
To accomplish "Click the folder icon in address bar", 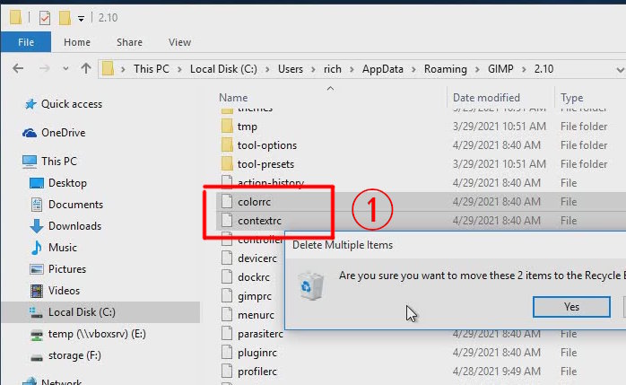I will click(x=108, y=69).
